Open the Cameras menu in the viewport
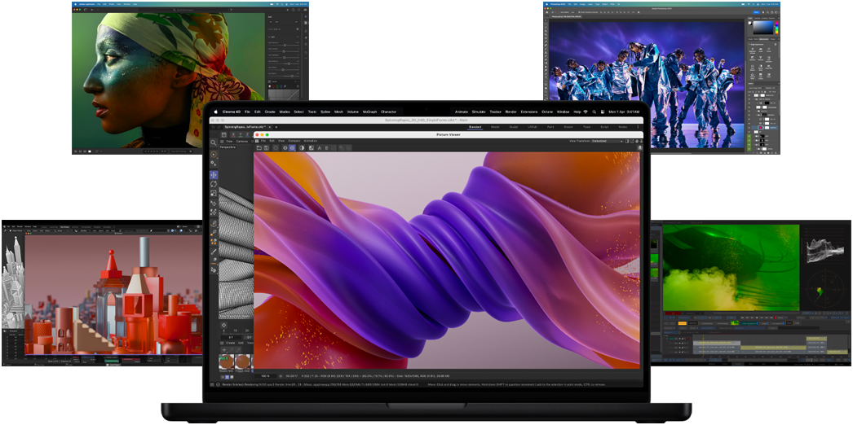The width and height of the screenshot is (853, 425). [x=242, y=141]
